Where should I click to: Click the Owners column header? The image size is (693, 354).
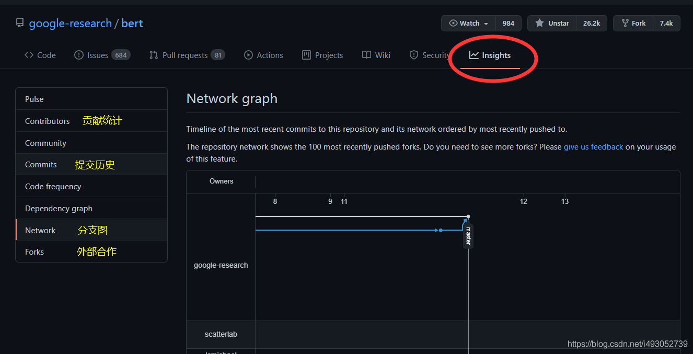[221, 181]
